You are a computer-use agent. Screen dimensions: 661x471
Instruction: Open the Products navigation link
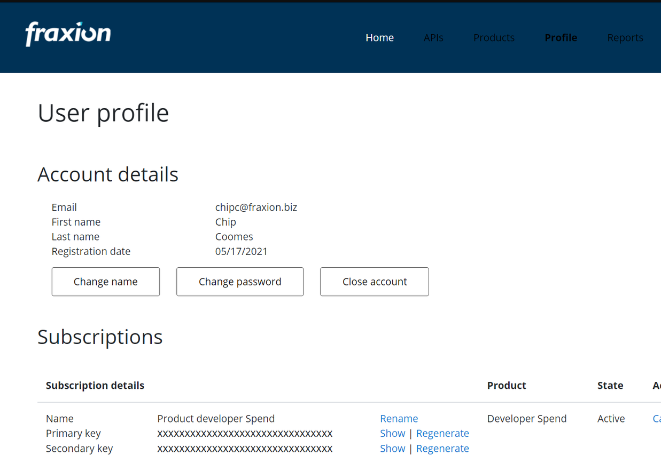point(494,38)
